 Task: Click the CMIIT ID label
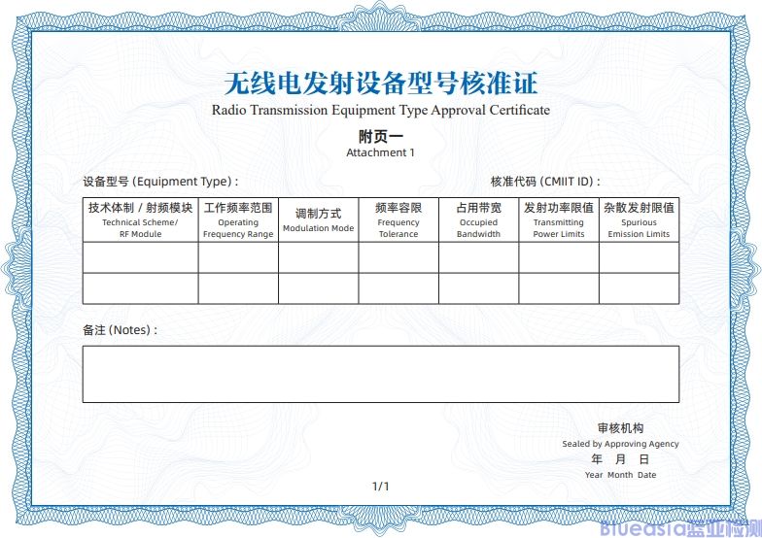[545, 182]
